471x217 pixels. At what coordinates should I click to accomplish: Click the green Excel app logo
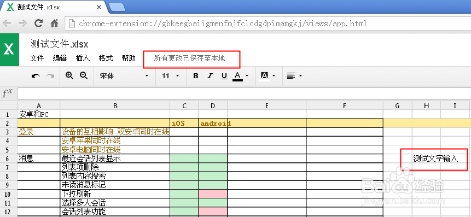pos(9,50)
